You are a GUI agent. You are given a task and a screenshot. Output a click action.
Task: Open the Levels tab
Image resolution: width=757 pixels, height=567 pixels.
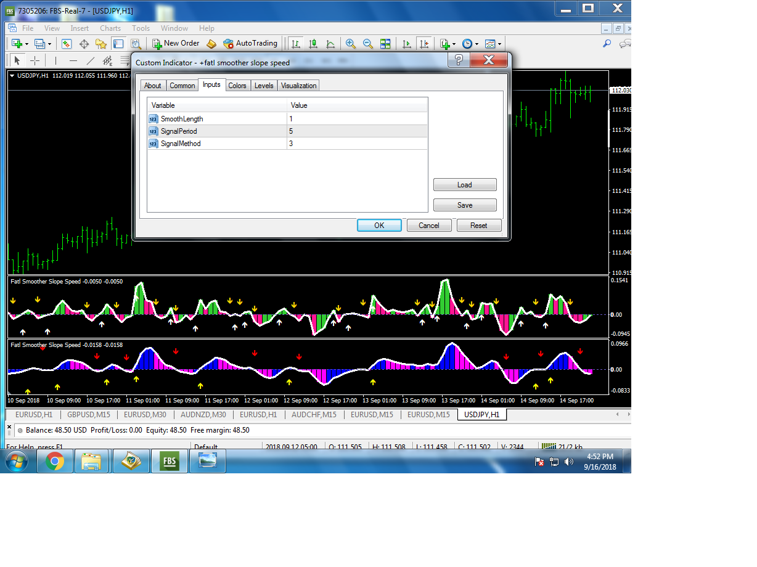click(264, 86)
